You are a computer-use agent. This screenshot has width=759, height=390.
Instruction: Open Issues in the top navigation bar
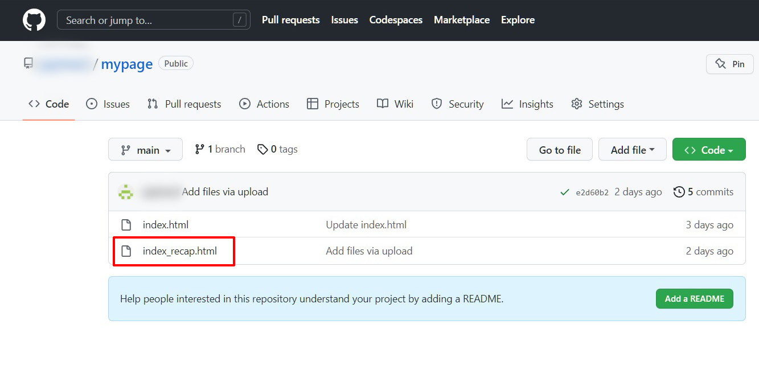(344, 20)
